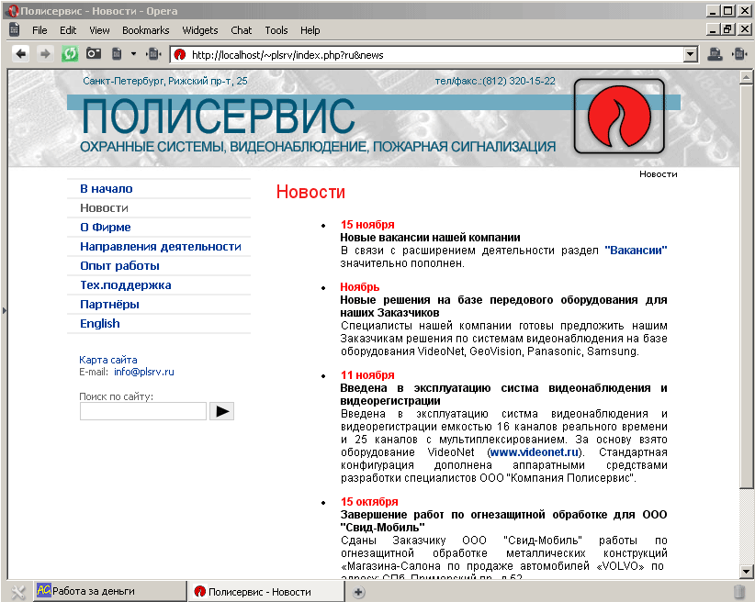Click 'Новые вакансии нашей компании' headline
Image resolution: width=755 pixels, height=602 pixels.
pos(430,238)
